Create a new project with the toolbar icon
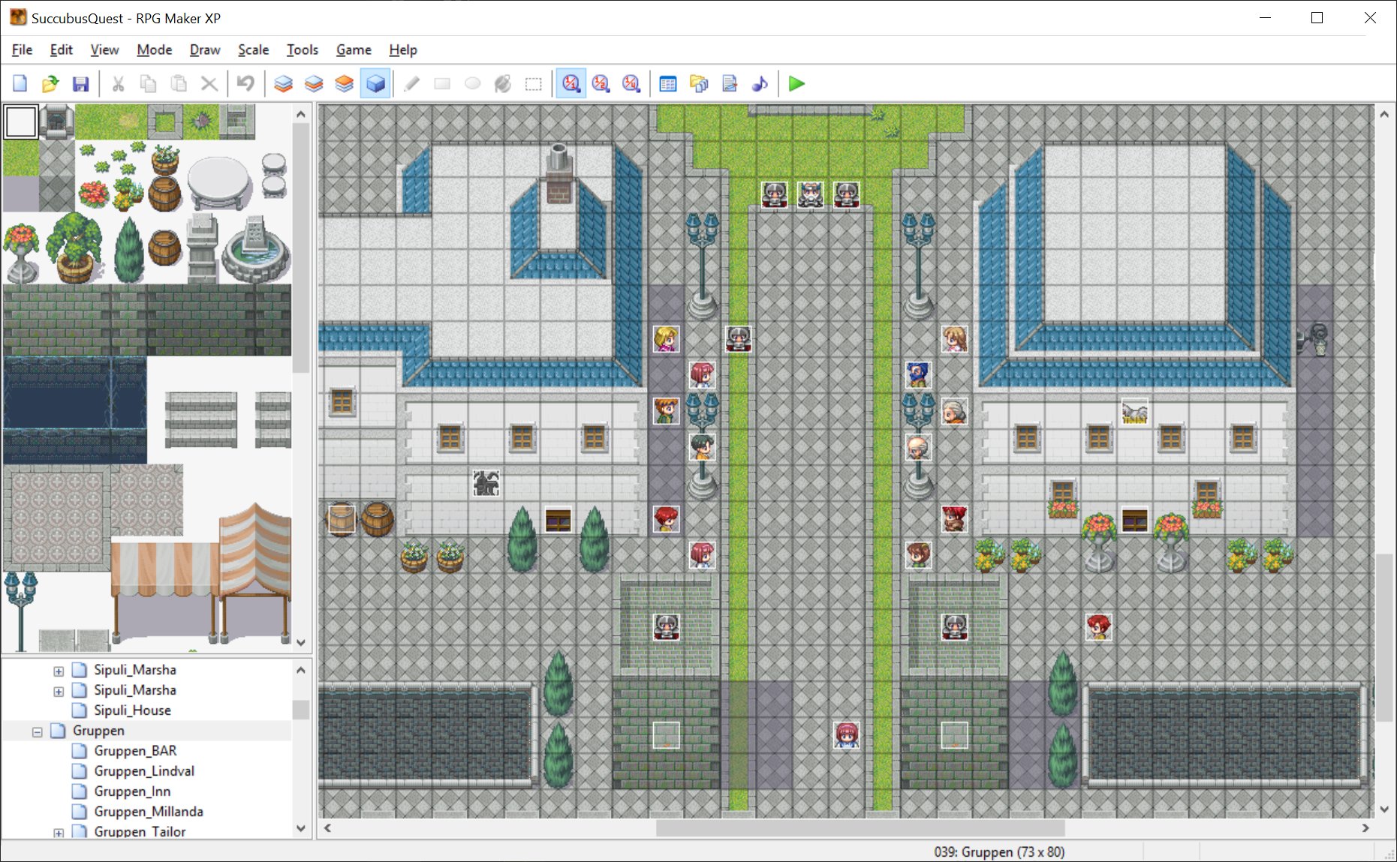The width and height of the screenshot is (1397, 862). 20,83
